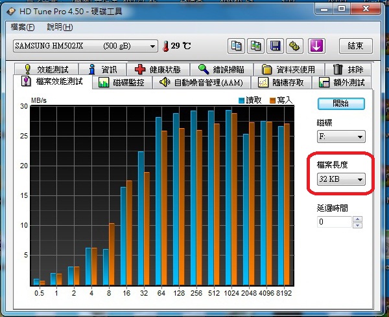Click the 結束 exit button
The image size is (389, 317).
click(x=355, y=46)
